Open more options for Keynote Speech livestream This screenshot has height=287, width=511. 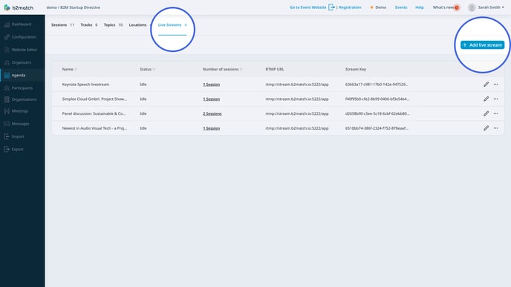[495, 85]
